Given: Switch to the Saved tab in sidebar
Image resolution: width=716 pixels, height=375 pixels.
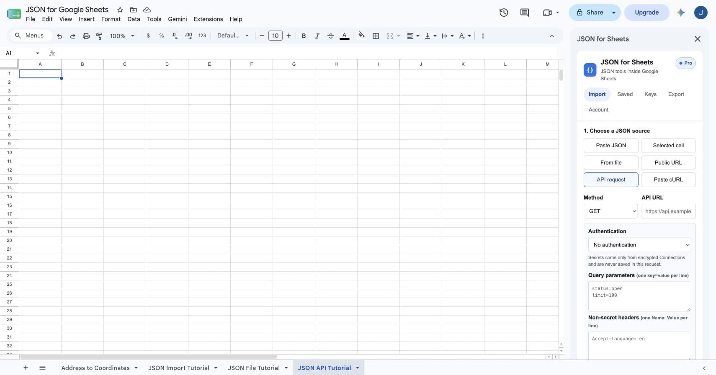Looking at the screenshot, I should point(625,94).
